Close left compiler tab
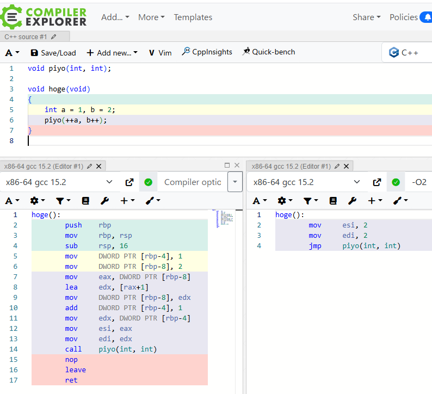Image resolution: width=432 pixels, height=394 pixels. (x=98, y=166)
